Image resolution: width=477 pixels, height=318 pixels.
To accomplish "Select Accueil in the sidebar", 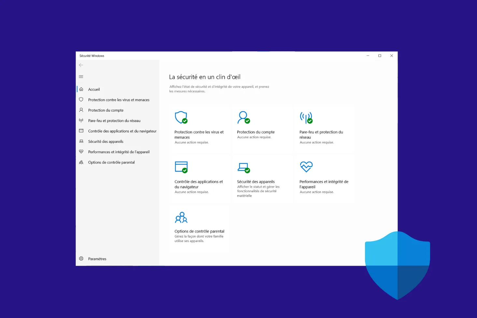I will point(94,89).
